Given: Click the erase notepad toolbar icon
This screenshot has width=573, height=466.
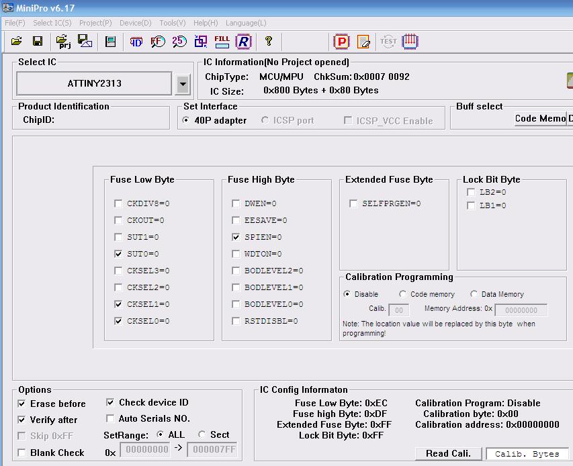Looking at the screenshot, I should coord(363,42).
